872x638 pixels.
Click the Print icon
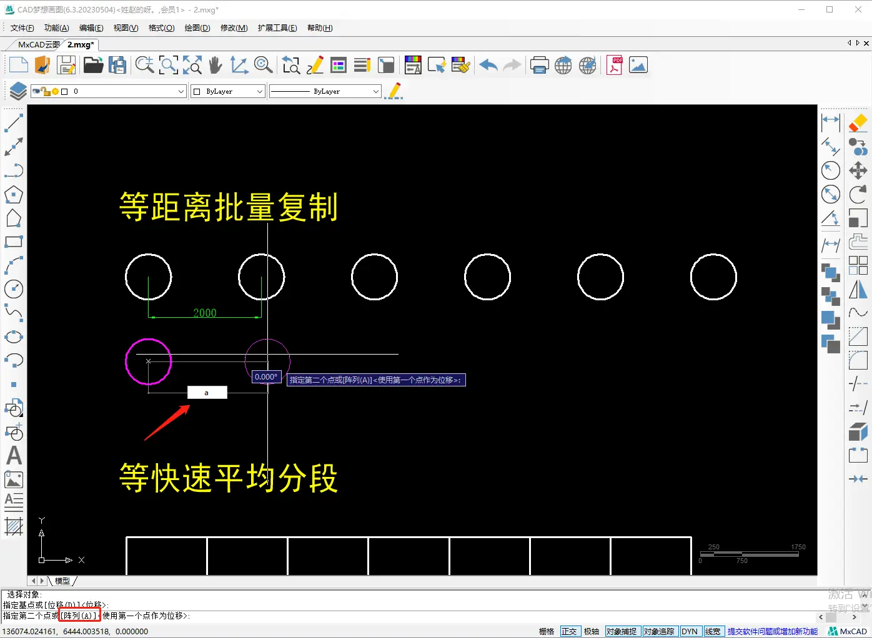click(x=539, y=65)
